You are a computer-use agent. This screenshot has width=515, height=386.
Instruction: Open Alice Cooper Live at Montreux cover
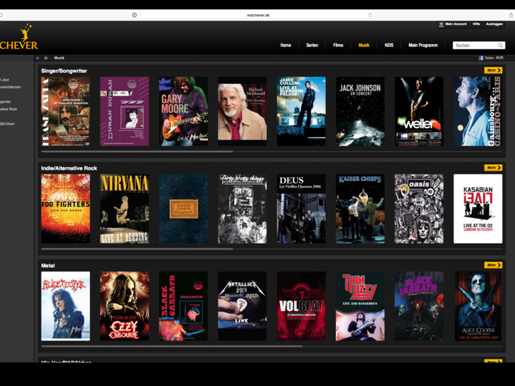66,306
